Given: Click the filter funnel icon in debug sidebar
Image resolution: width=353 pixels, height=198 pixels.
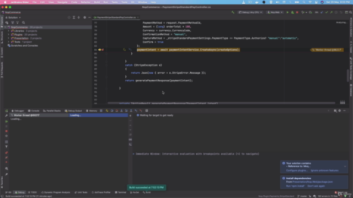Looking at the screenshot, I should [x=6, y=147].
